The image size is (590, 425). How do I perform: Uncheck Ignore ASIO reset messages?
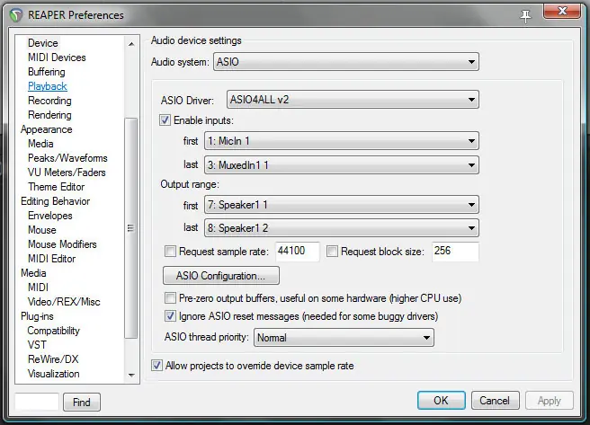coord(170,316)
